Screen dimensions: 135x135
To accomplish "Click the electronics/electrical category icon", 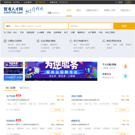I will tap(71, 41).
